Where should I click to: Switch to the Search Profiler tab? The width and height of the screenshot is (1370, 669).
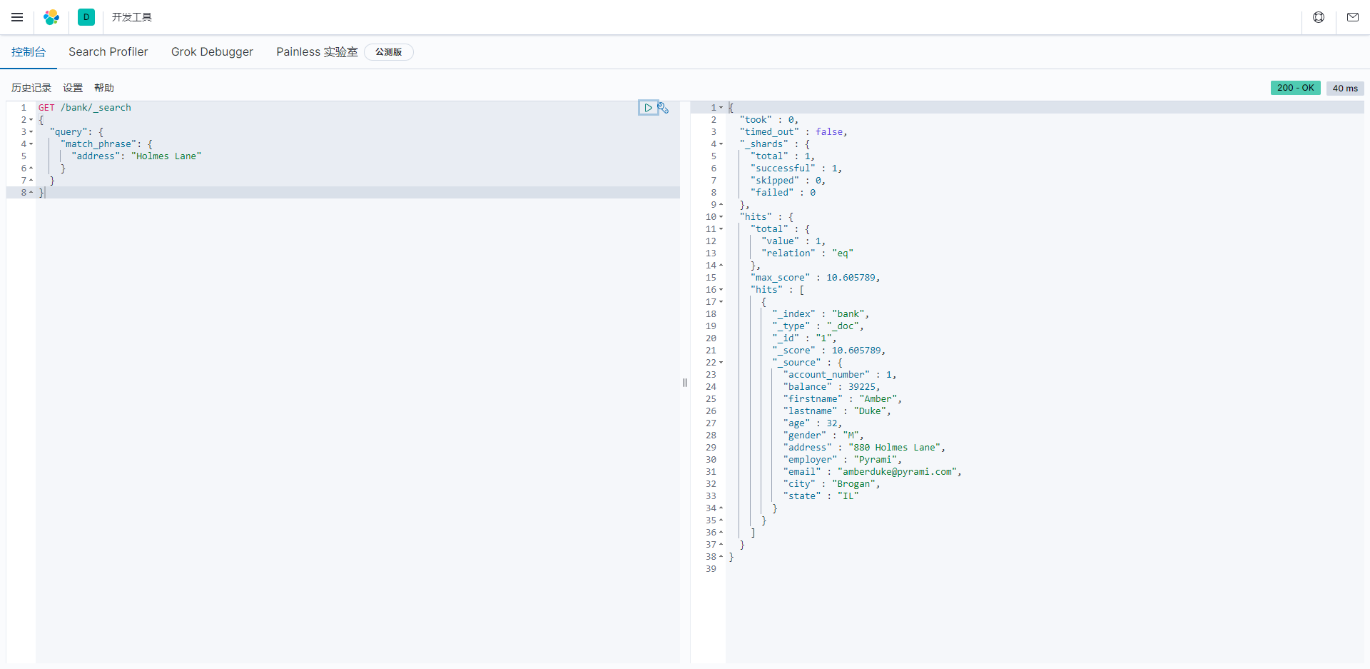click(108, 52)
